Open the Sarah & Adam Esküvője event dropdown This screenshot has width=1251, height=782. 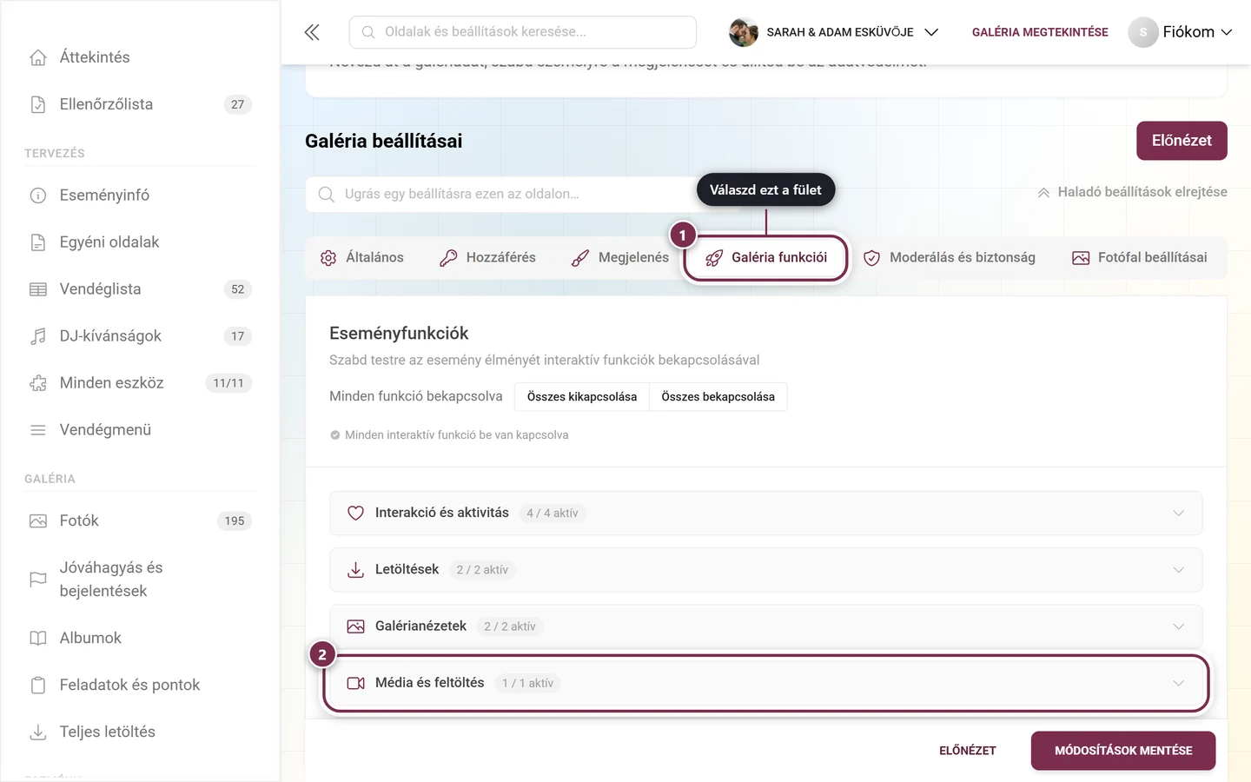coord(834,32)
